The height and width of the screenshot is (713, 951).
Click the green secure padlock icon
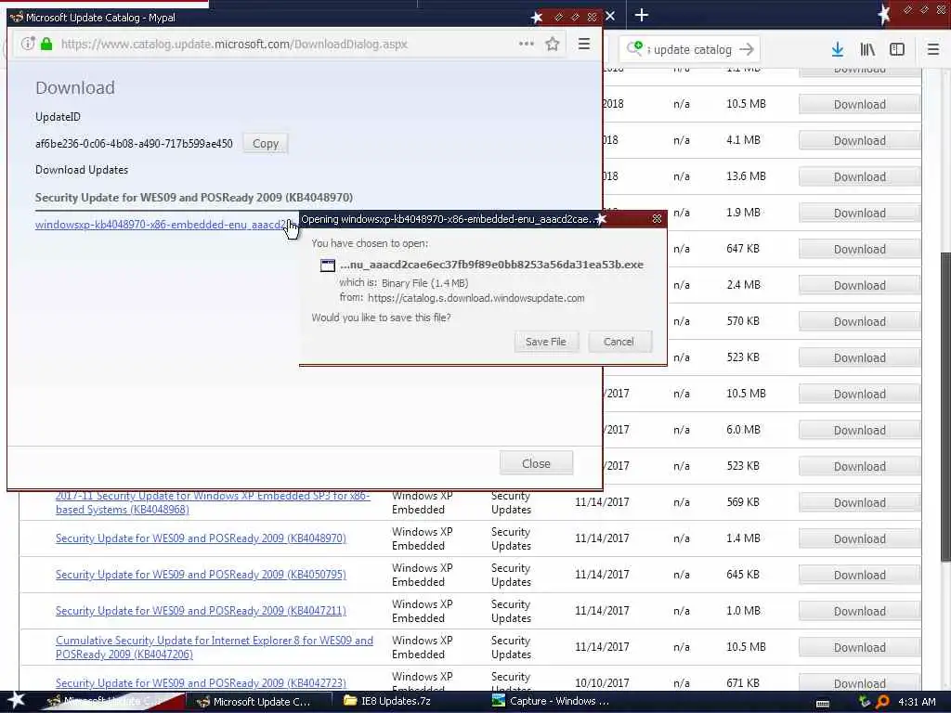coord(46,44)
